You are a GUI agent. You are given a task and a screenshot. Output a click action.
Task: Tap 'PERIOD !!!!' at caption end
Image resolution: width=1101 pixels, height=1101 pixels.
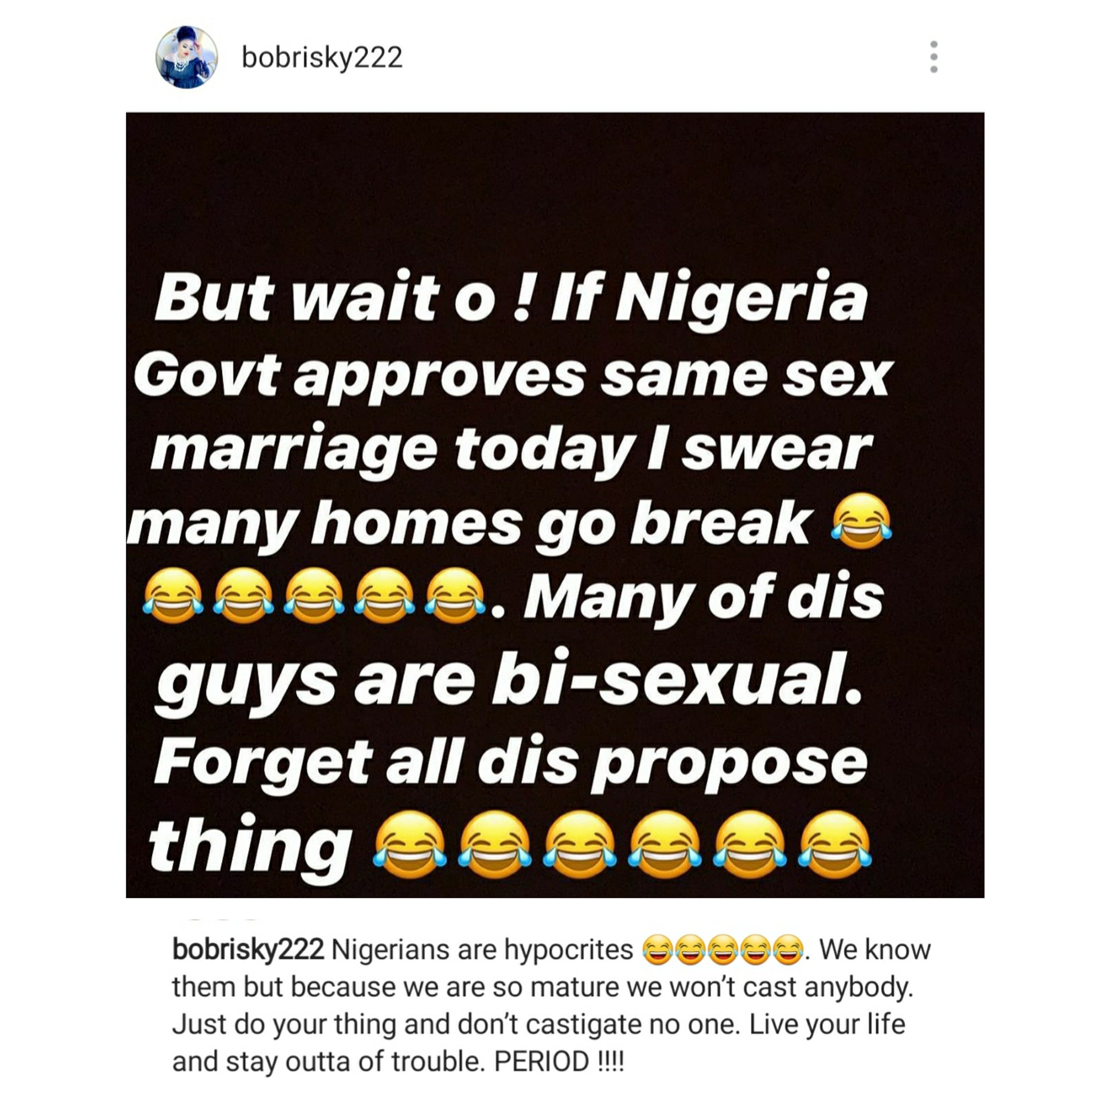[x=559, y=1061]
